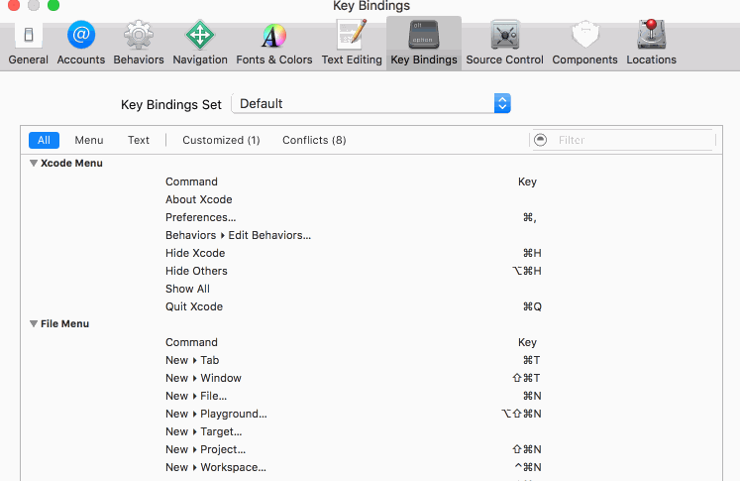
Task: Click the Filter search field
Action: 629,140
